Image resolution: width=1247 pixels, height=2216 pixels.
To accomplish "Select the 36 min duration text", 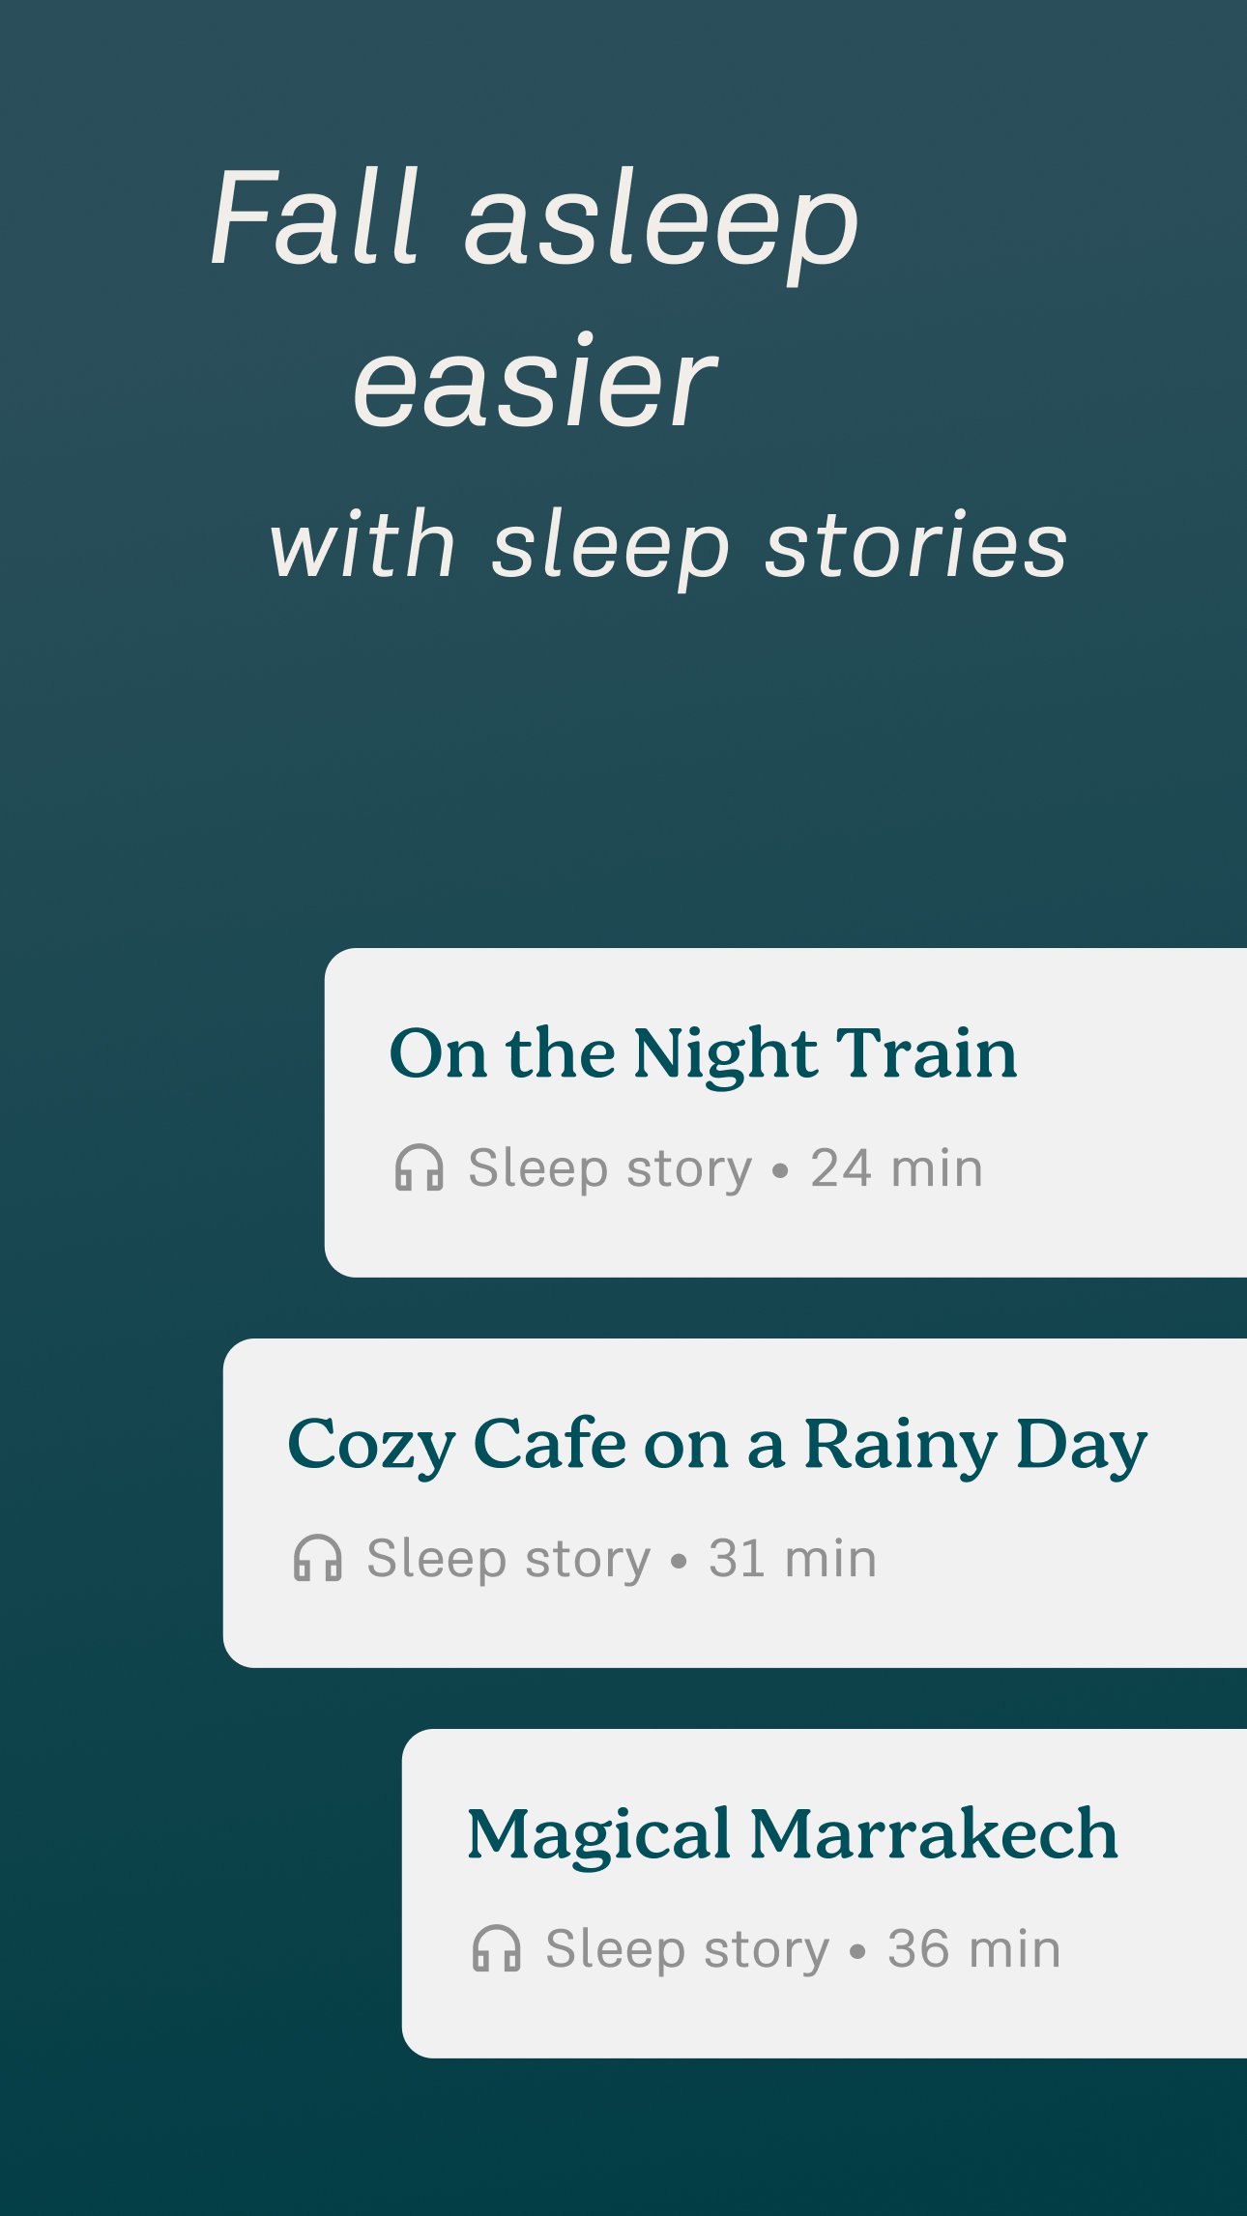I will pos(973,1949).
